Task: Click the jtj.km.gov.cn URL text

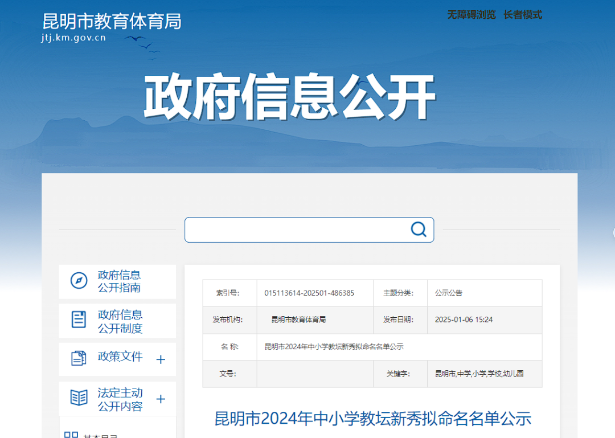Action: 73,38
